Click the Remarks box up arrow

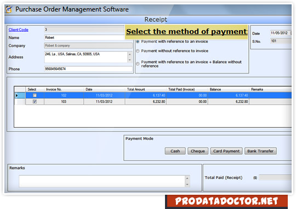(187, 178)
